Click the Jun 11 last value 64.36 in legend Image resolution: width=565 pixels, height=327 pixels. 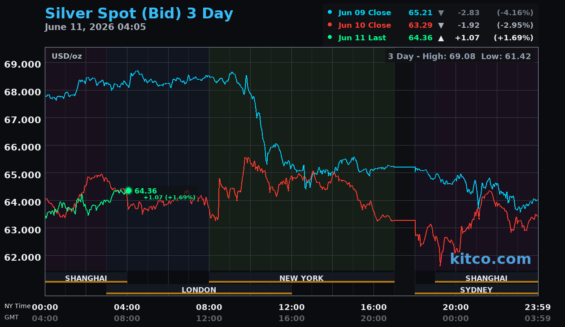[421, 38]
